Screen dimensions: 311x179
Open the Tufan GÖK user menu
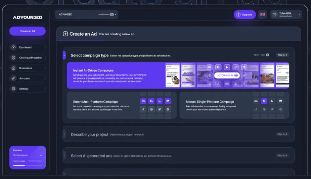coord(286,14)
